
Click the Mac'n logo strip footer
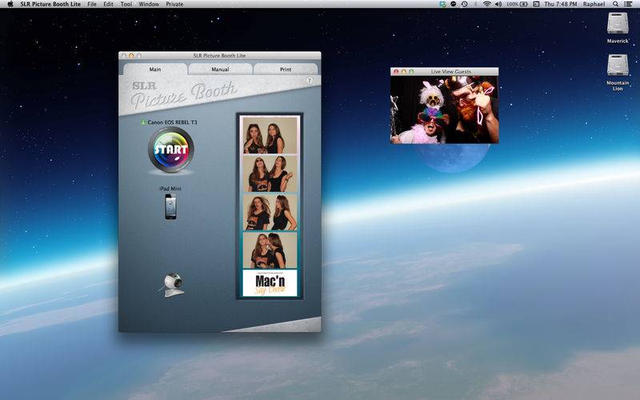click(270, 282)
